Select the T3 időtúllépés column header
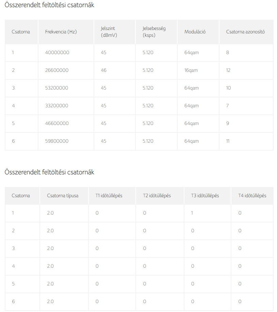The image size is (277, 312). pyautogui.click(x=205, y=196)
